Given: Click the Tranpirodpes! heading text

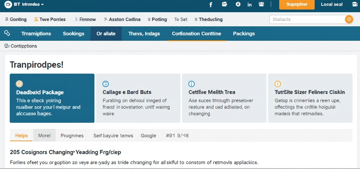Looking at the screenshot, I should pos(36,65).
